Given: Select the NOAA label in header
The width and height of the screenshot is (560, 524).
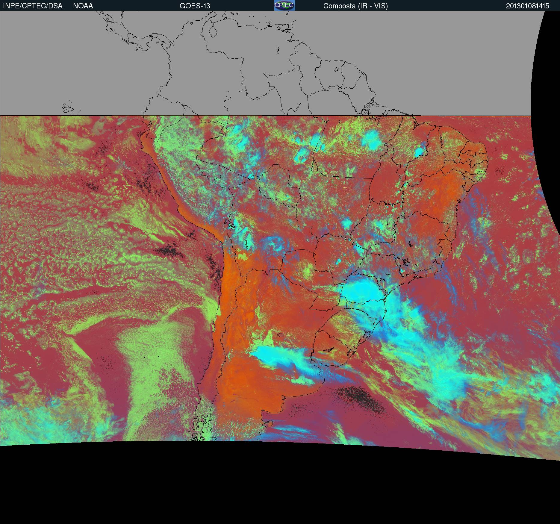Looking at the screenshot, I should click(x=83, y=6).
